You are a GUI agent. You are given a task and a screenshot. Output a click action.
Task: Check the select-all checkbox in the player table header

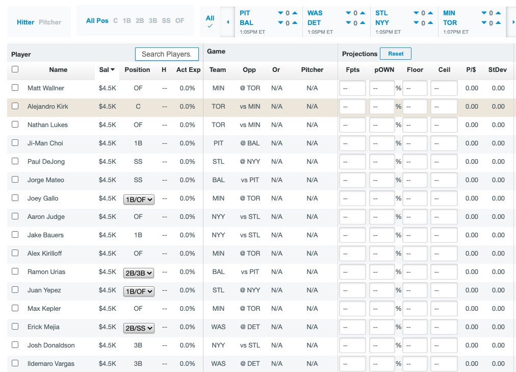[15, 69]
